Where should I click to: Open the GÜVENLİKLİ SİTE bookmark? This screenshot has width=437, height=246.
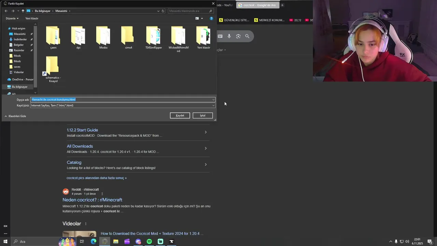tap(234, 20)
